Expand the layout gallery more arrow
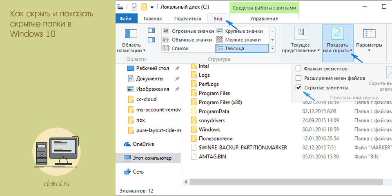Viewport: 392px width, 196px height. click(273, 48)
